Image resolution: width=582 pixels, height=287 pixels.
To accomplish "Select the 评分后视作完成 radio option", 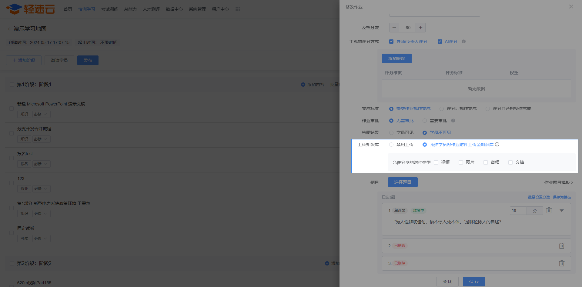I will tap(442, 109).
